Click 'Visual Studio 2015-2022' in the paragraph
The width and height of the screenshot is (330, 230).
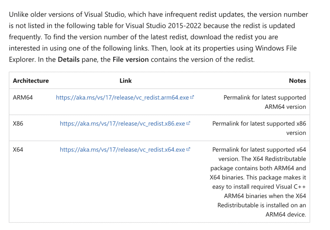pyautogui.click(x=163, y=26)
